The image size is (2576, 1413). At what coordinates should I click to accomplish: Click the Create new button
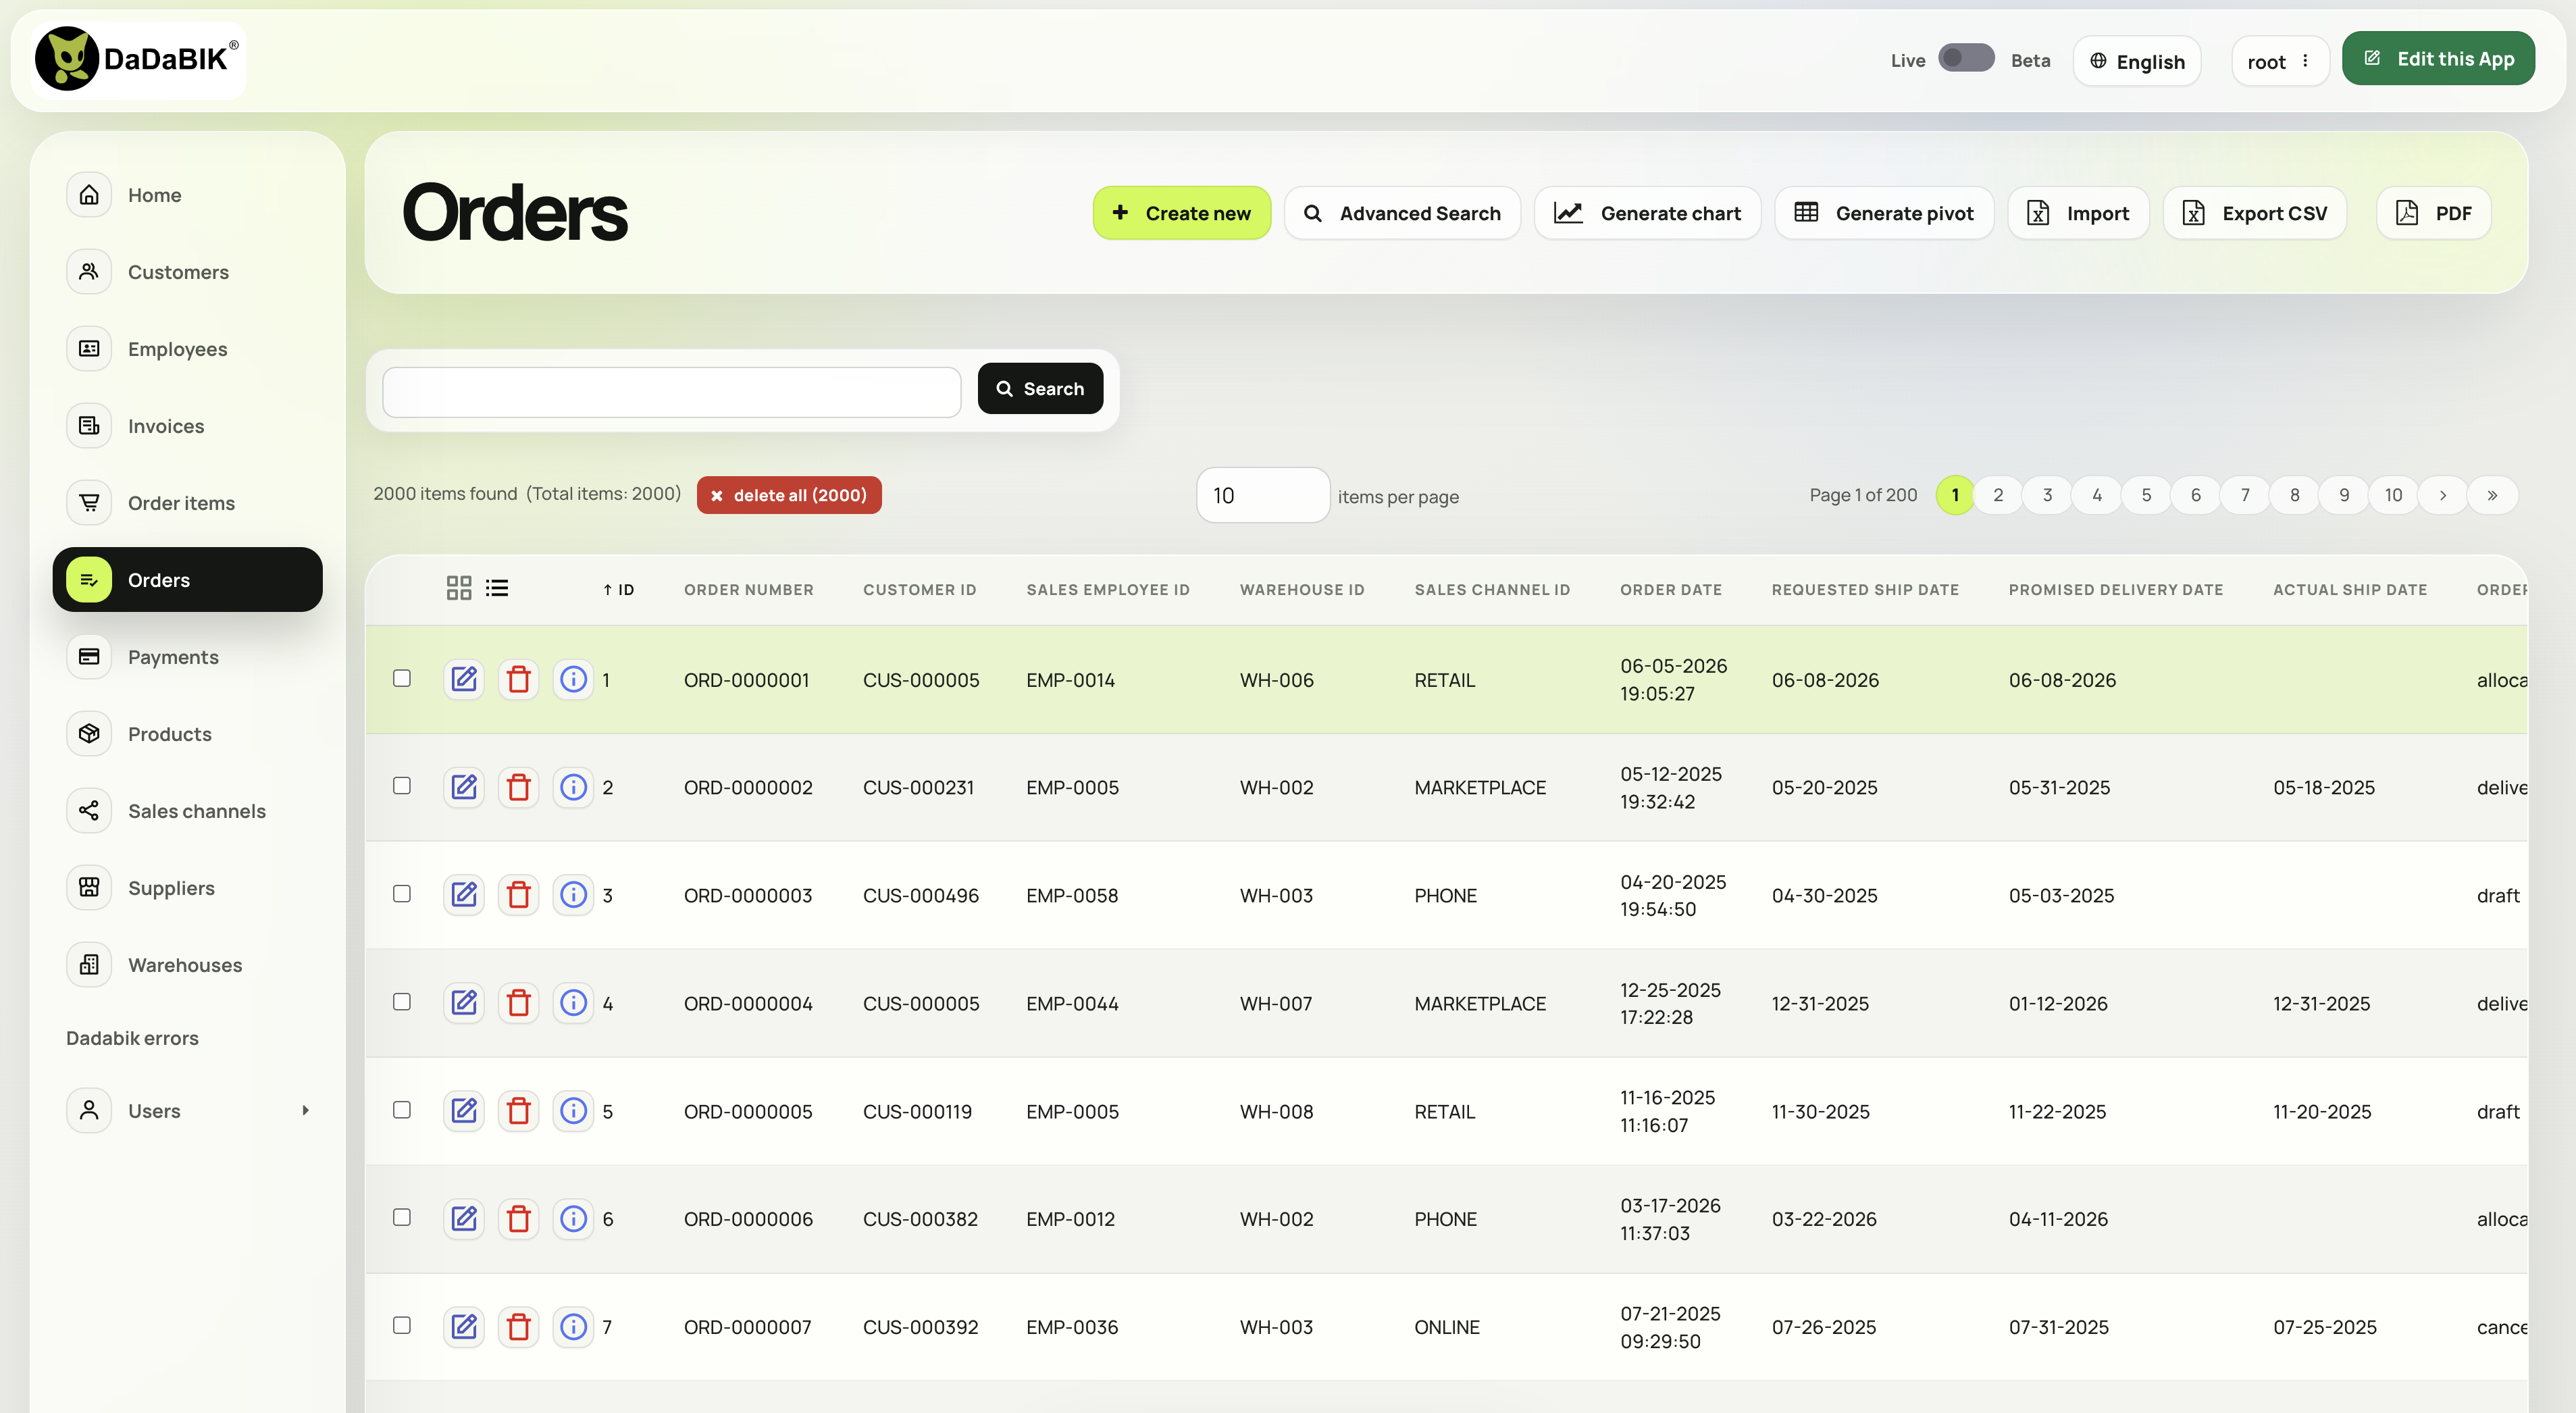click(x=1181, y=212)
